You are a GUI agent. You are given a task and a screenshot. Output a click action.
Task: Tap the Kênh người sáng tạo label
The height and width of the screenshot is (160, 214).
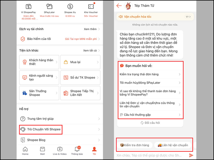click(41, 78)
